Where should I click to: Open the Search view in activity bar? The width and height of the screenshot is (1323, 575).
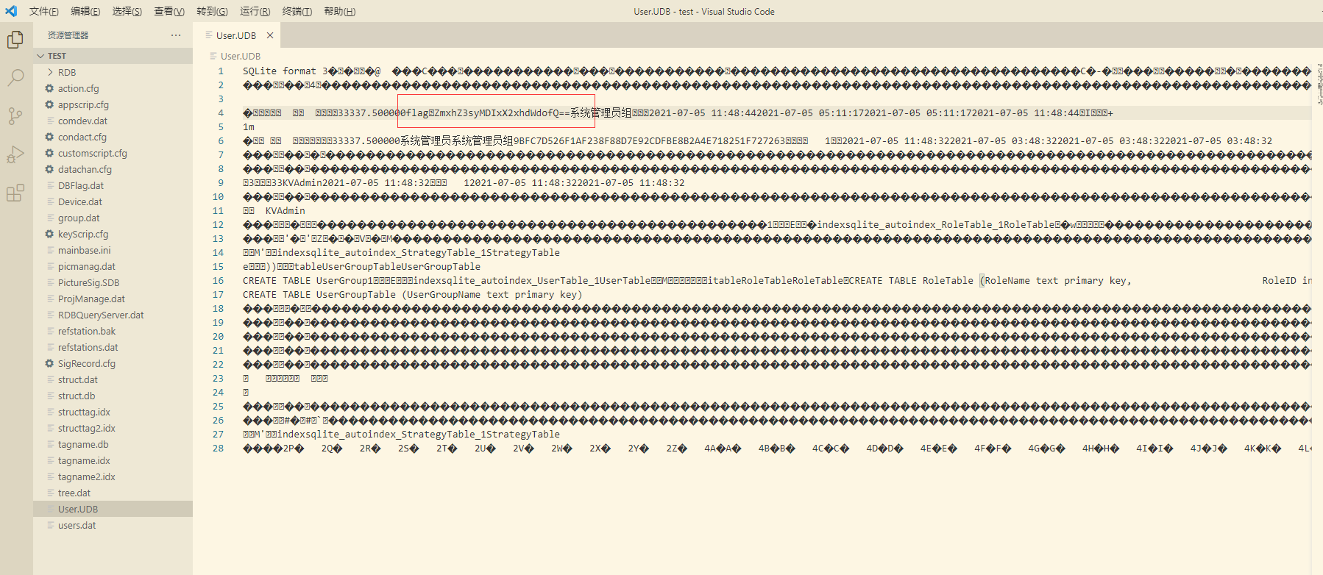pos(15,78)
